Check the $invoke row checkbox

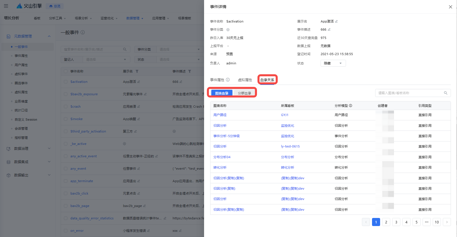66,119
